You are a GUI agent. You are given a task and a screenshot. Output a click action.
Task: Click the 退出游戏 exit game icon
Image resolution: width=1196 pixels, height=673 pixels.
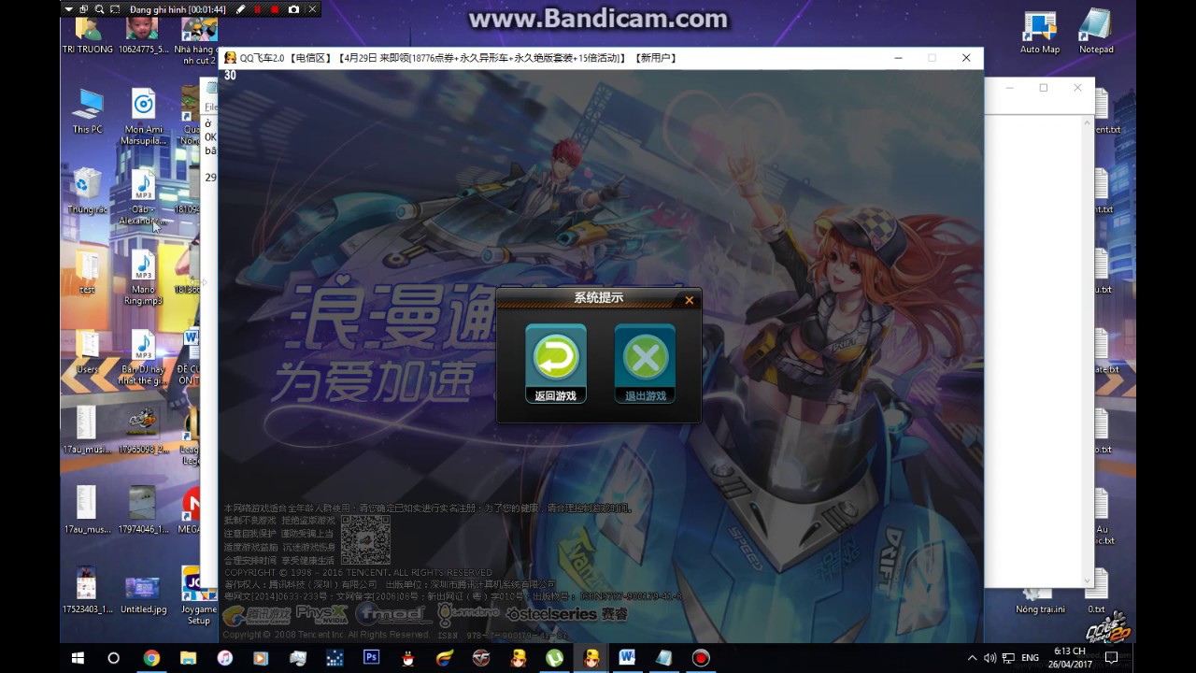pyautogui.click(x=645, y=364)
